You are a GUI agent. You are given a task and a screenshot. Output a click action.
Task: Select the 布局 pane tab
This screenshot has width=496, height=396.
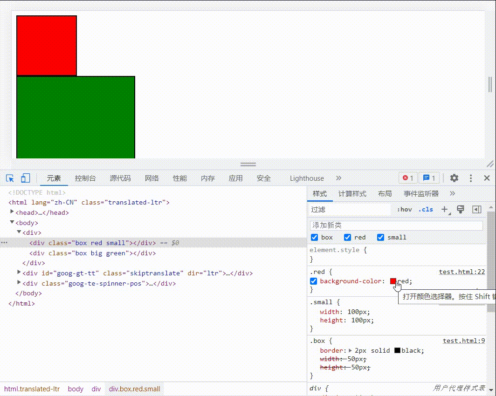[x=385, y=194]
